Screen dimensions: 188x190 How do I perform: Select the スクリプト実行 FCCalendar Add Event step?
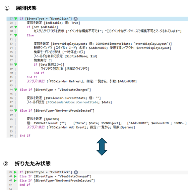81,127
